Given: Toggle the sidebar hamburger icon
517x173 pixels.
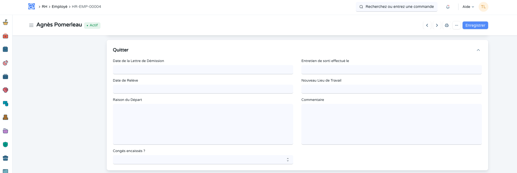Looking at the screenshot, I should [x=31, y=25].
